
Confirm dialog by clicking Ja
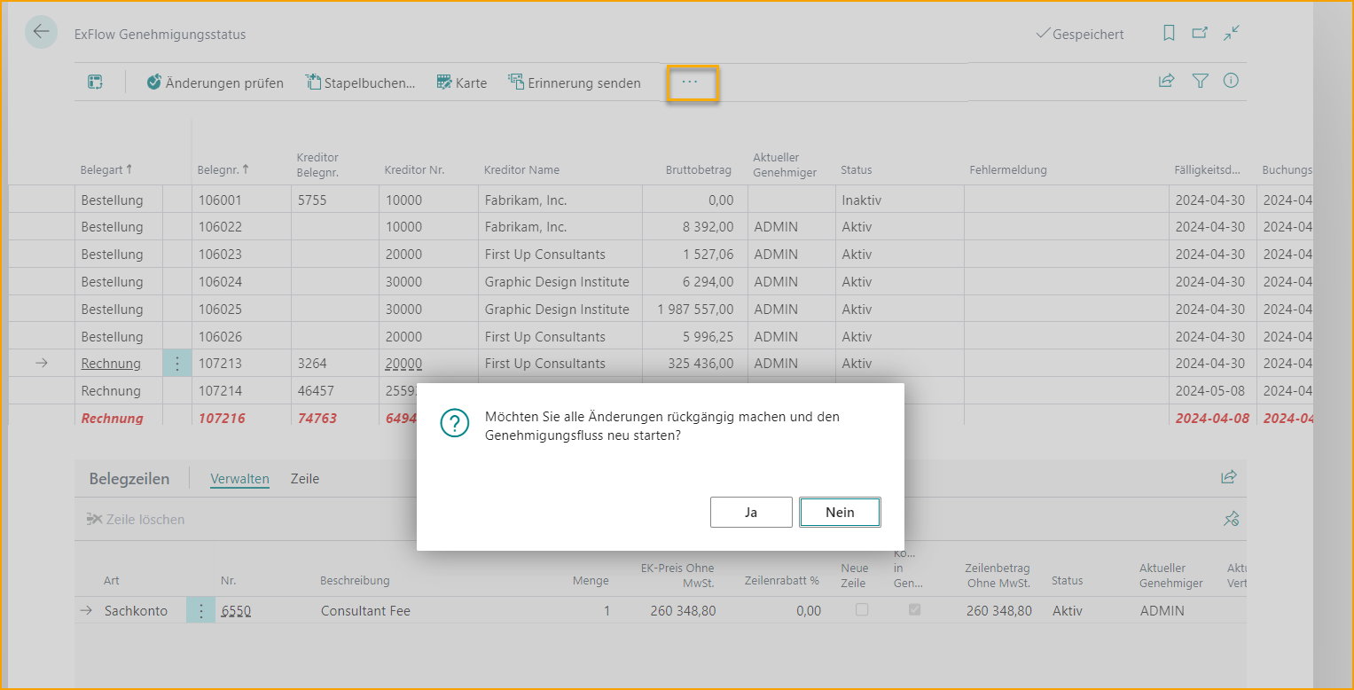pos(750,513)
